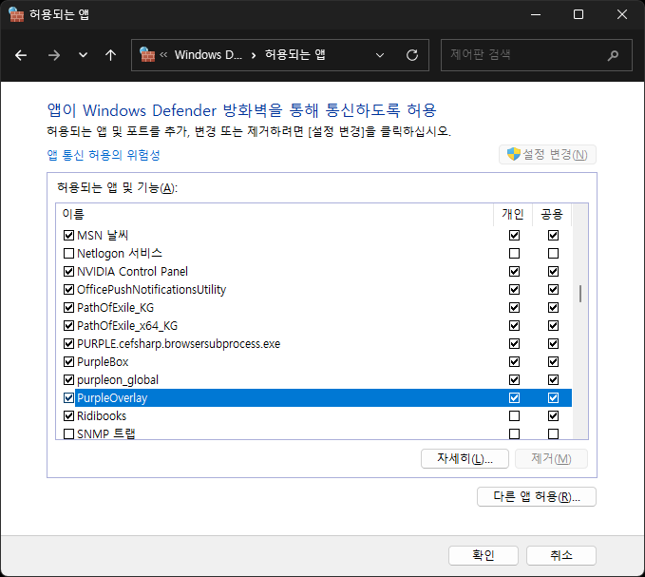Go up one level with up arrow
Viewport: 645px width, 577px height.
point(110,55)
